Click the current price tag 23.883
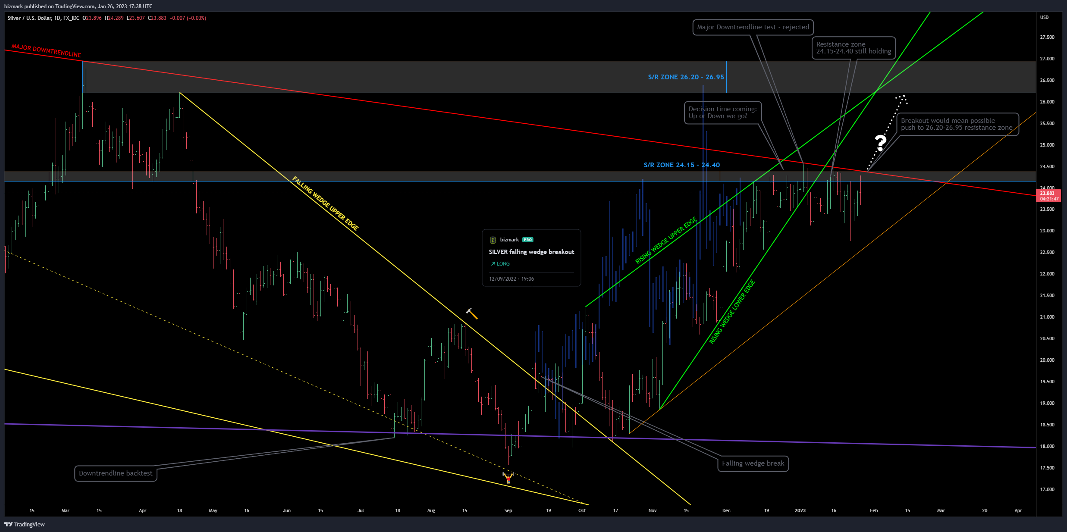1067x532 pixels. click(x=1049, y=196)
